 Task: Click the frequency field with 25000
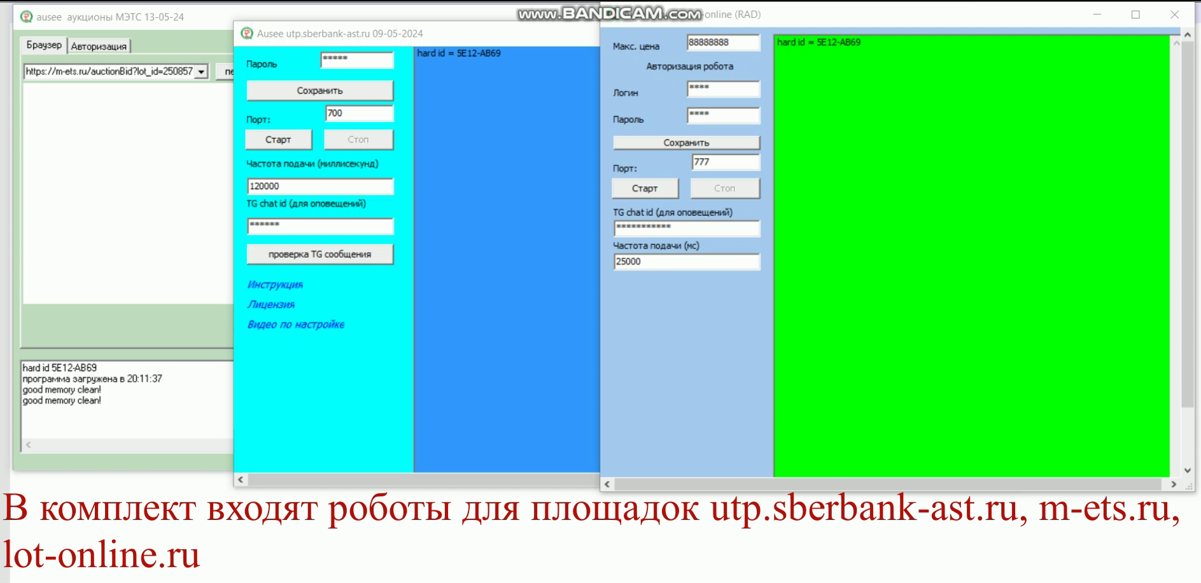(687, 262)
